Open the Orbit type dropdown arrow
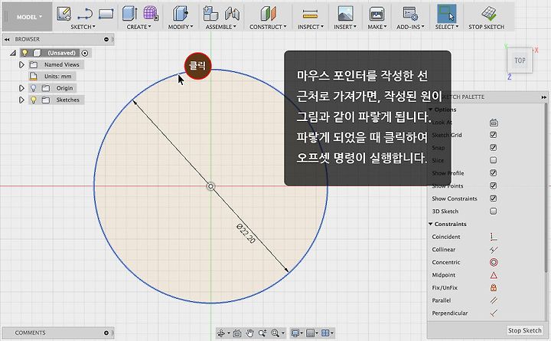The image size is (551, 341). tap(228, 333)
